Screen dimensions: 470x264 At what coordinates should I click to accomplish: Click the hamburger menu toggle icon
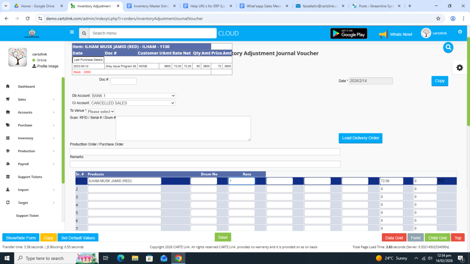pyautogui.click(x=72, y=33)
